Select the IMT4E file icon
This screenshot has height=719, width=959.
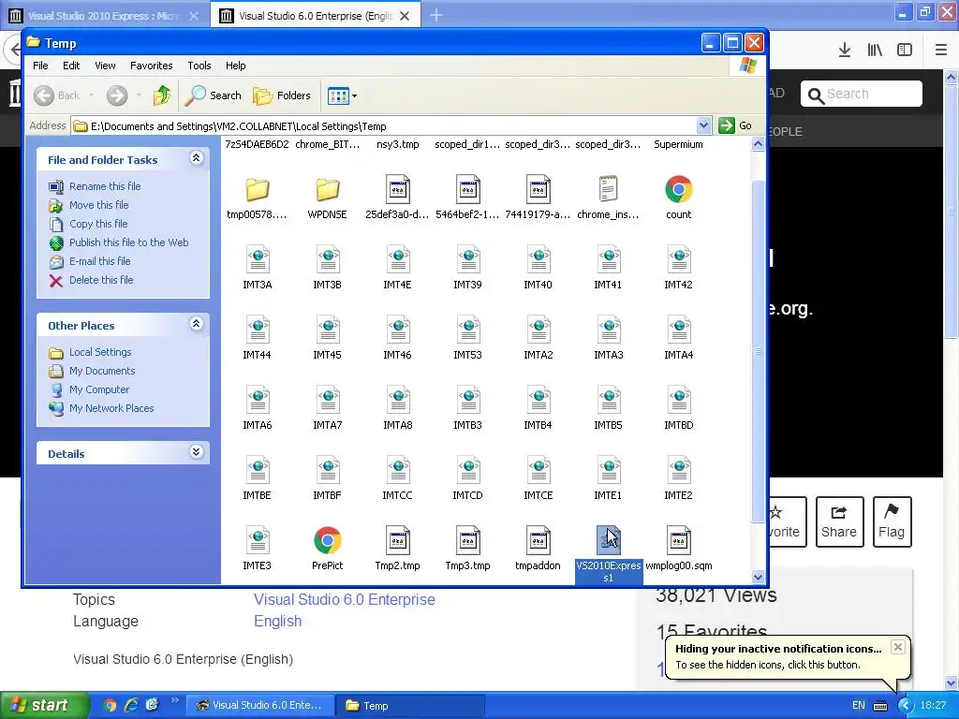tap(397, 259)
